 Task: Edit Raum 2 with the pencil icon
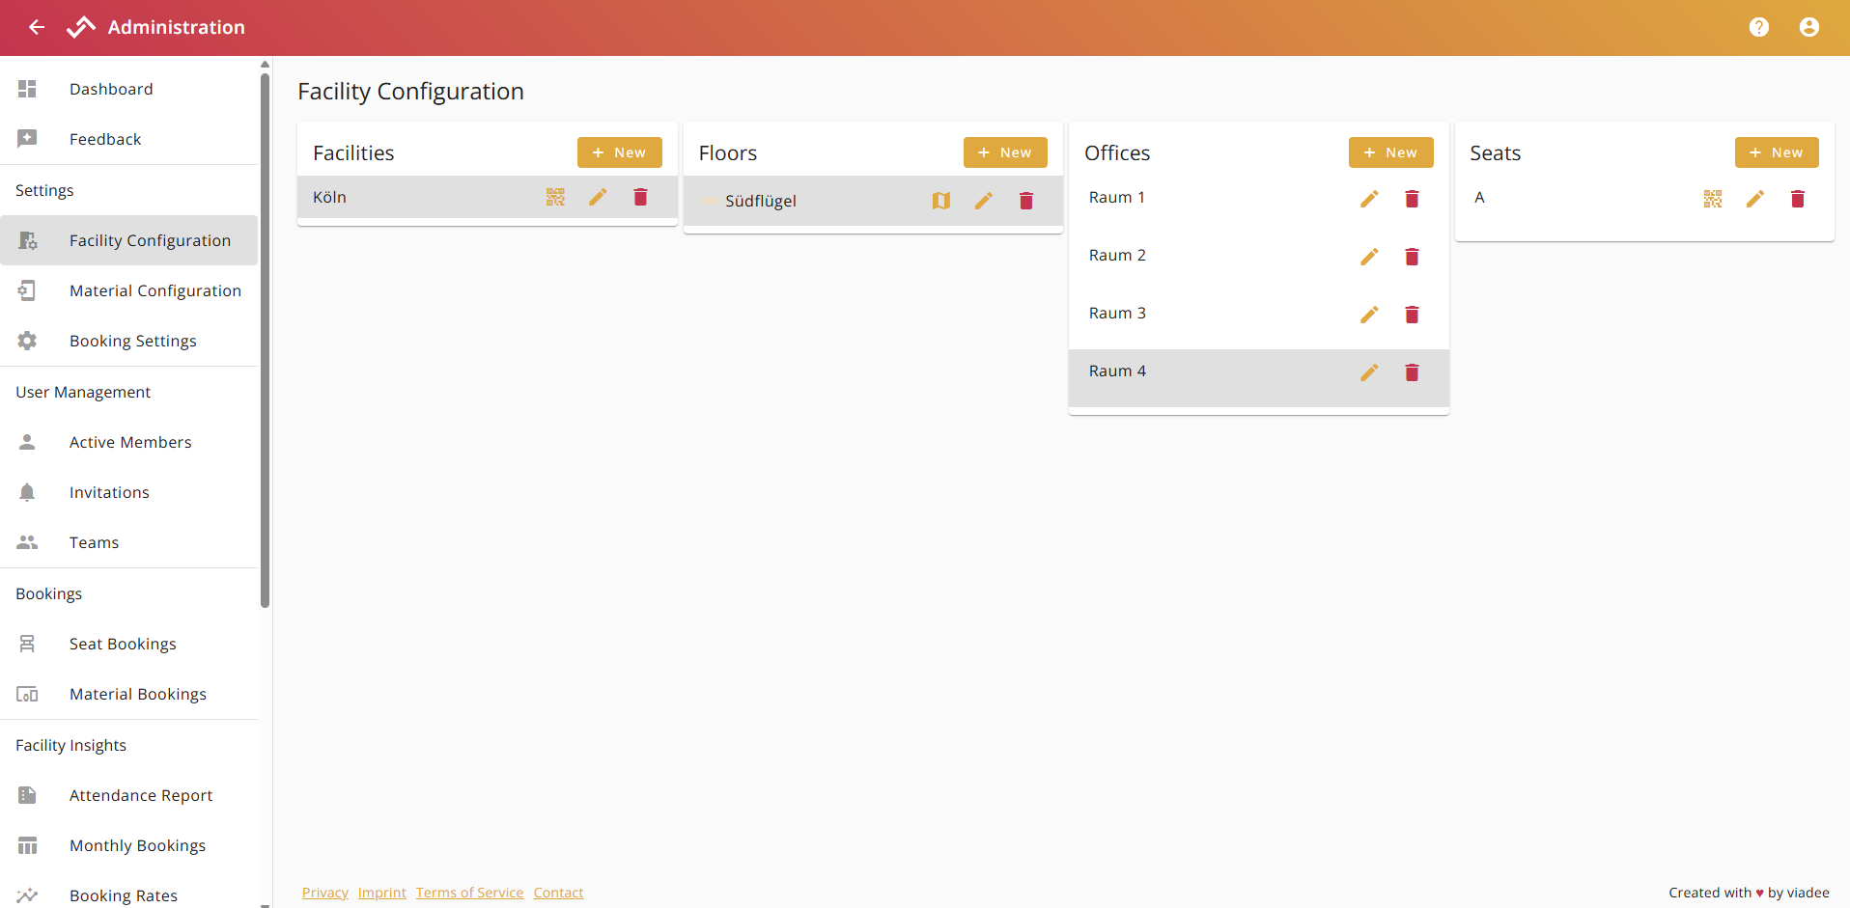click(1369, 257)
